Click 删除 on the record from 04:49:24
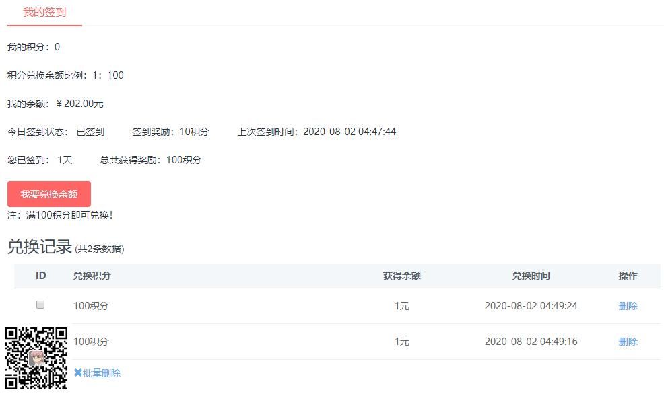 tap(627, 305)
